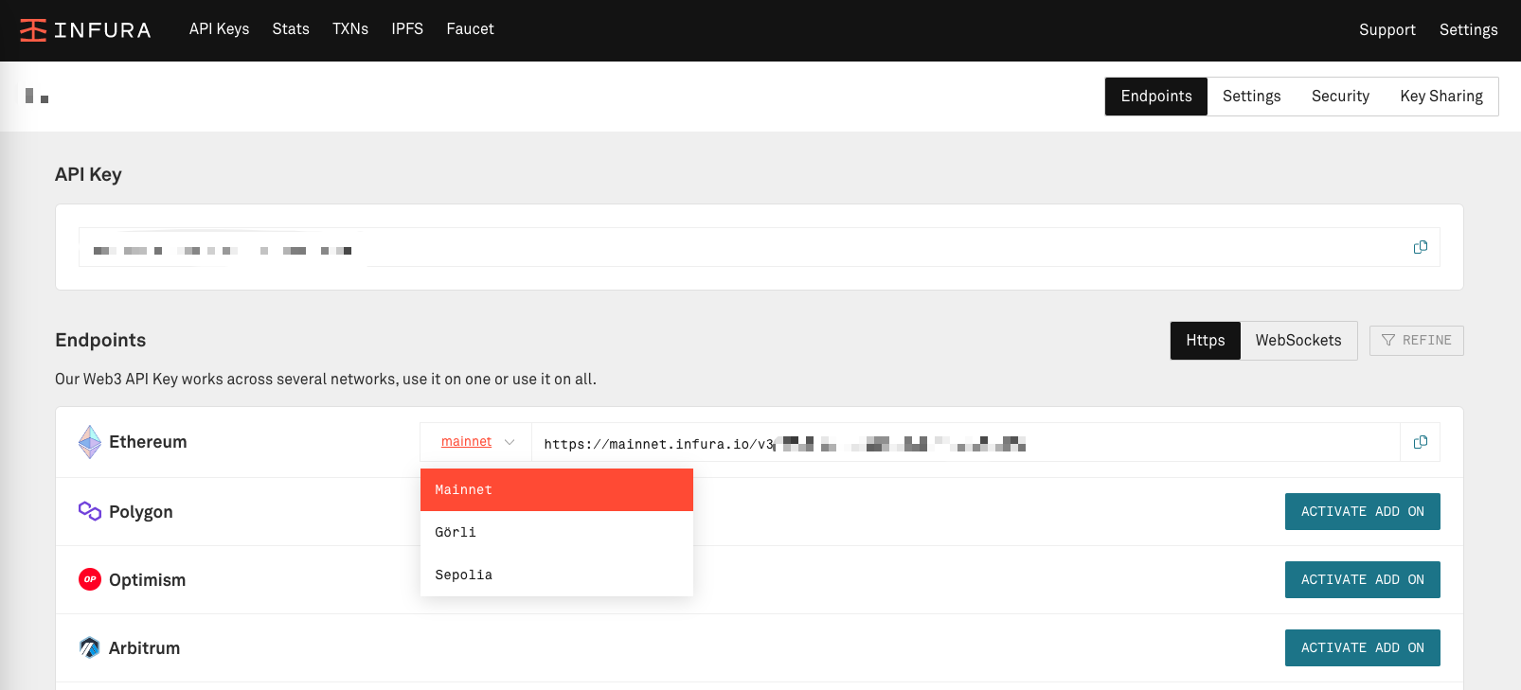Copy the API key using copy icon
Image resolution: width=1521 pixels, height=690 pixels.
tap(1420, 247)
